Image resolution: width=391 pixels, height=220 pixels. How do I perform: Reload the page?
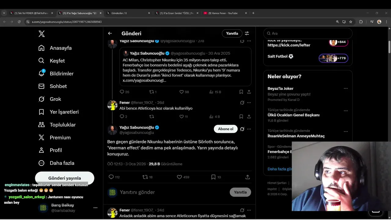[19, 22]
